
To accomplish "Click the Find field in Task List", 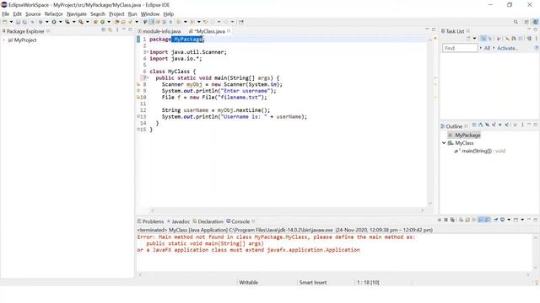I will (x=460, y=48).
